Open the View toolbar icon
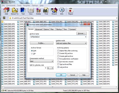119x93 pixels. 31,11
